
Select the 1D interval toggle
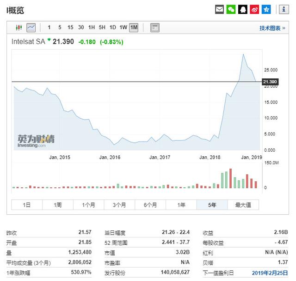coord(112,28)
